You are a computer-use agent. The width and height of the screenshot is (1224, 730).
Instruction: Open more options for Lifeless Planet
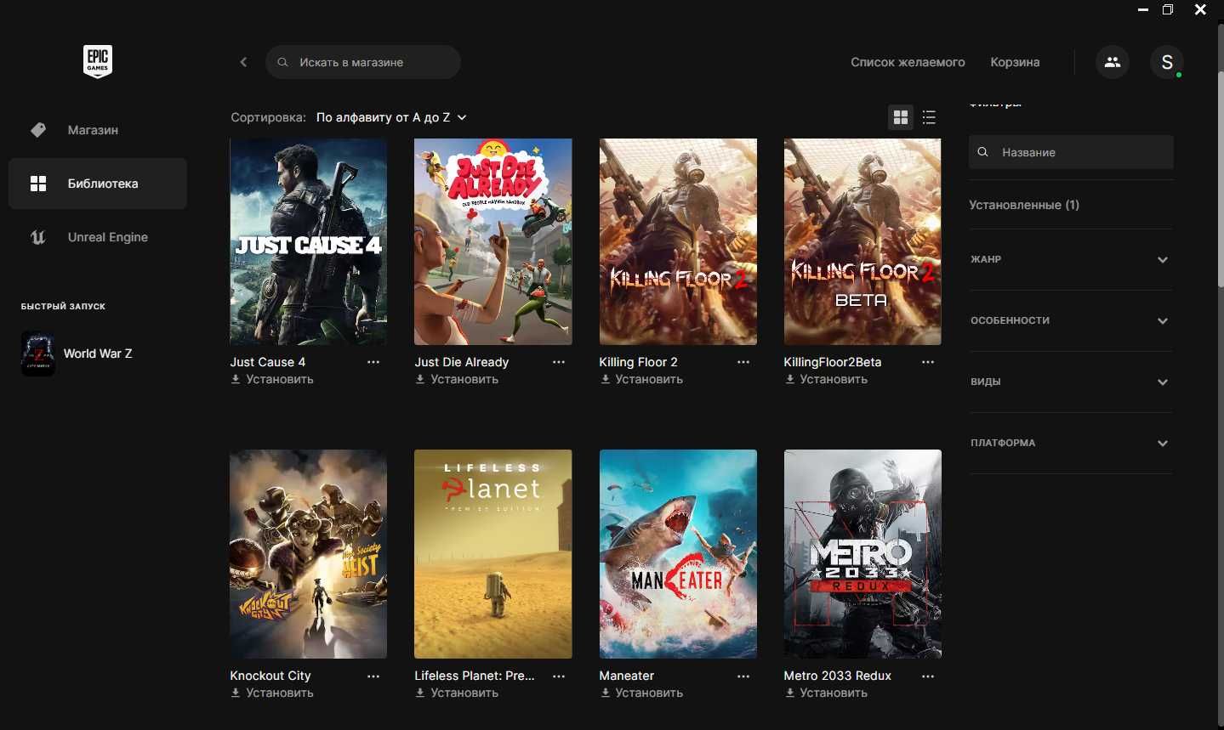tap(559, 676)
